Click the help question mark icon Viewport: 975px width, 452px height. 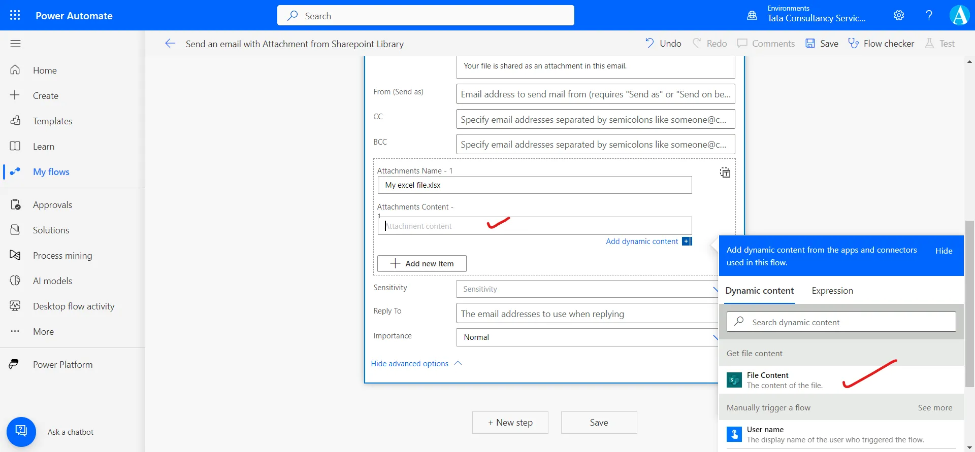click(929, 15)
